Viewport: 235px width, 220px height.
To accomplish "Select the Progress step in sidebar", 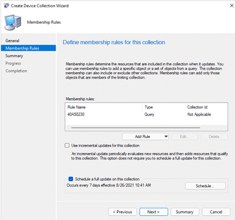I will pyautogui.click(x=13, y=64).
